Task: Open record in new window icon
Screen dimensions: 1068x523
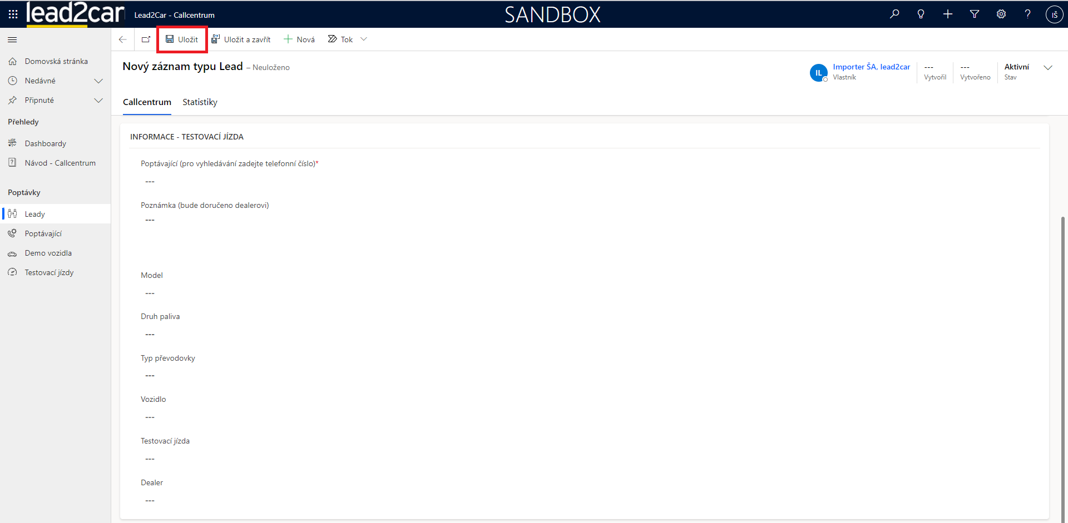Action: [146, 39]
